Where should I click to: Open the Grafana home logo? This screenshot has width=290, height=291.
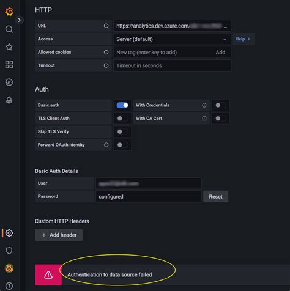[x=9, y=12]
